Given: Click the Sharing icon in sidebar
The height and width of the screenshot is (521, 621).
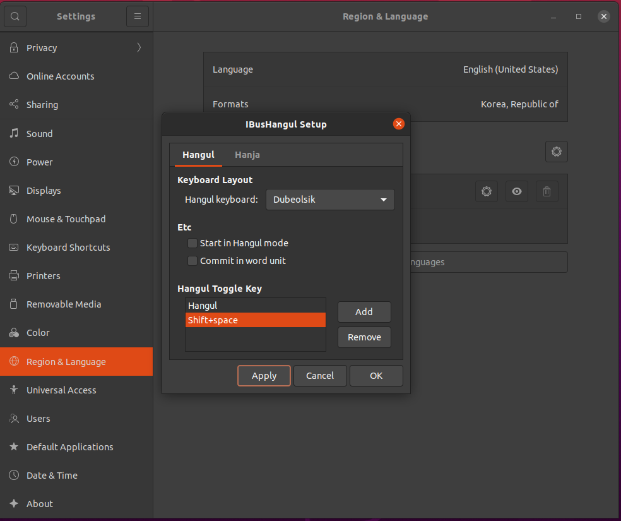Looking at the screenshot, I should pos(14,104).
